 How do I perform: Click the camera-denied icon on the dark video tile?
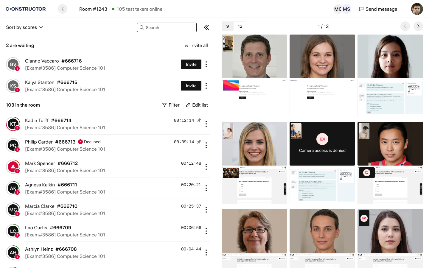(x=322, y=139)
